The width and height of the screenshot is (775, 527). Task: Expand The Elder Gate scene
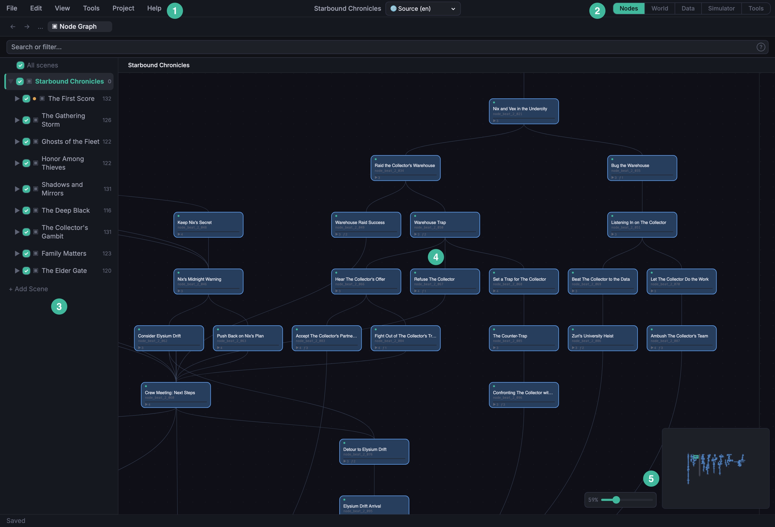(x=17, y=271)
